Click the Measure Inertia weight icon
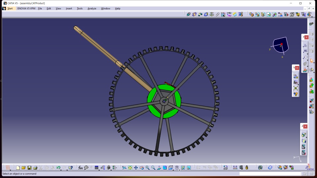The width and height of the screenshot is (317, 178). [247, 168]
